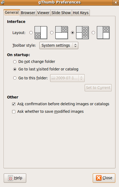Click the layout icon with tall thumbnail column
The image size is (119, 187).
82,33
